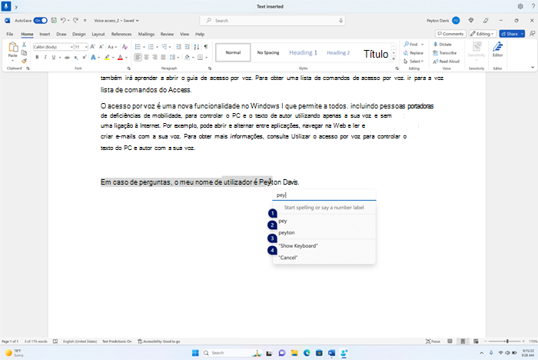Switch to the Insert tab

tap(45, 34)
